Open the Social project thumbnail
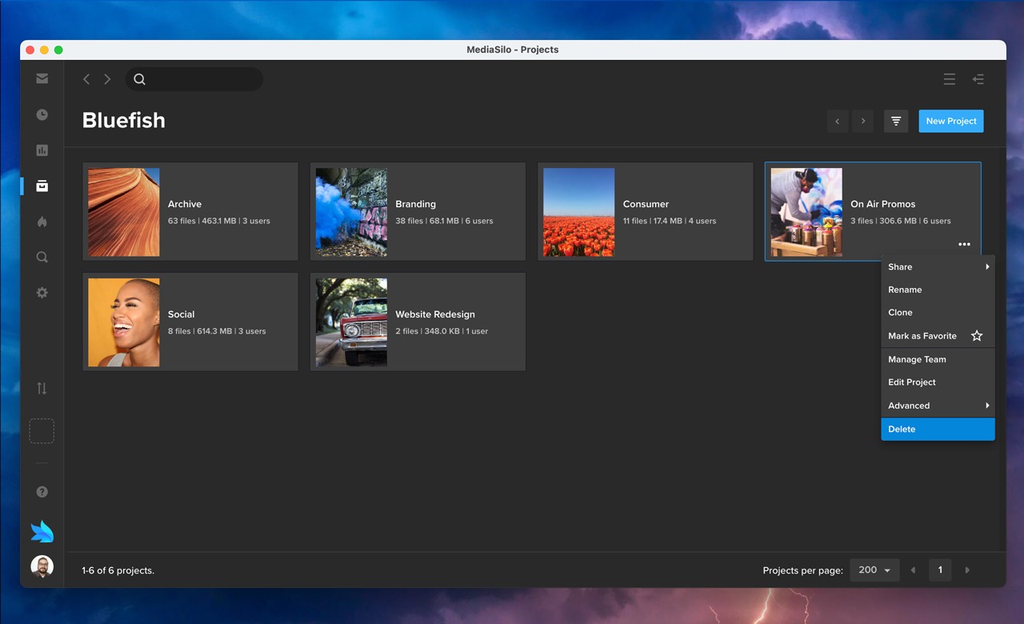This screenshot has width=1024, height=624. pyautogui.click(x=123, y=322)
